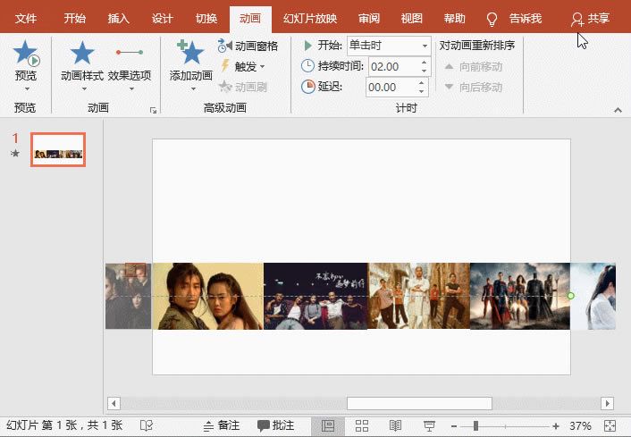Click the Share button
This screenshot has height=437, width=631.
(590, 19)
